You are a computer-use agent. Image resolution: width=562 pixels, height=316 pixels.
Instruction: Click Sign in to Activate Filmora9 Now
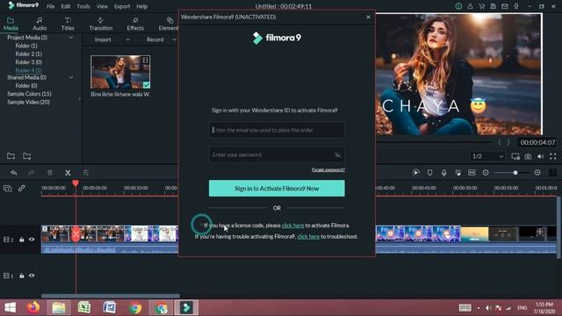click(x=277, y=189)
